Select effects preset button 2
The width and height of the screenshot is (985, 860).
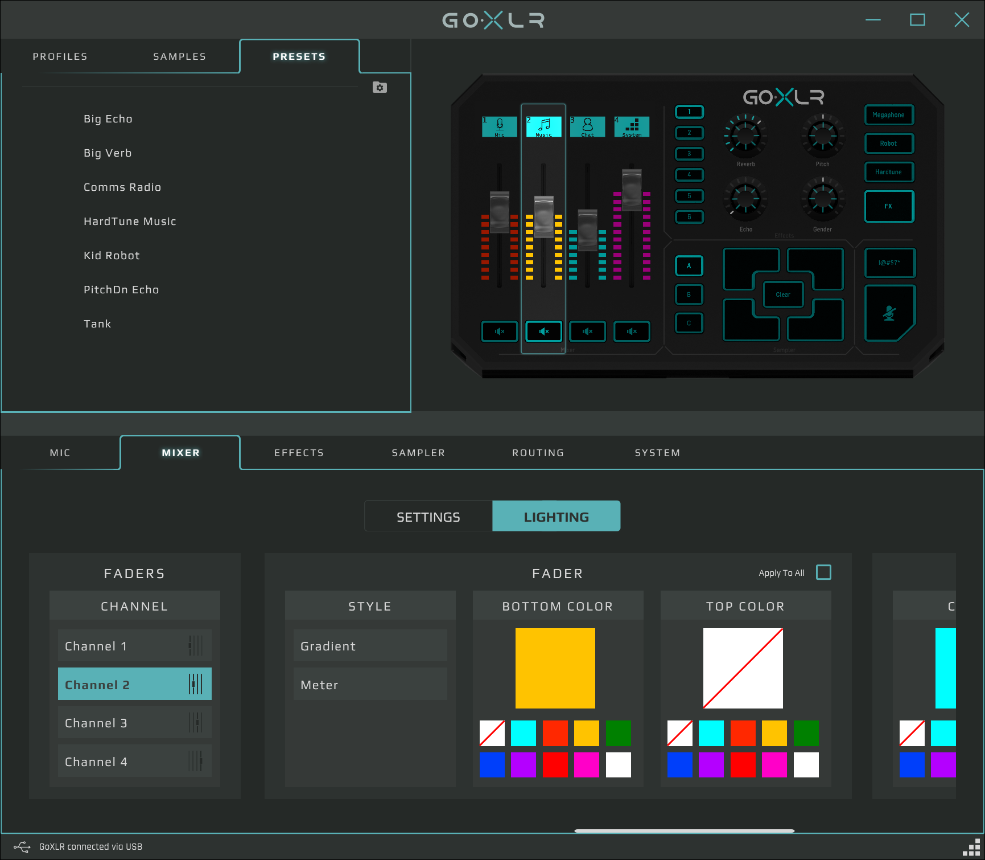[689, 133]
